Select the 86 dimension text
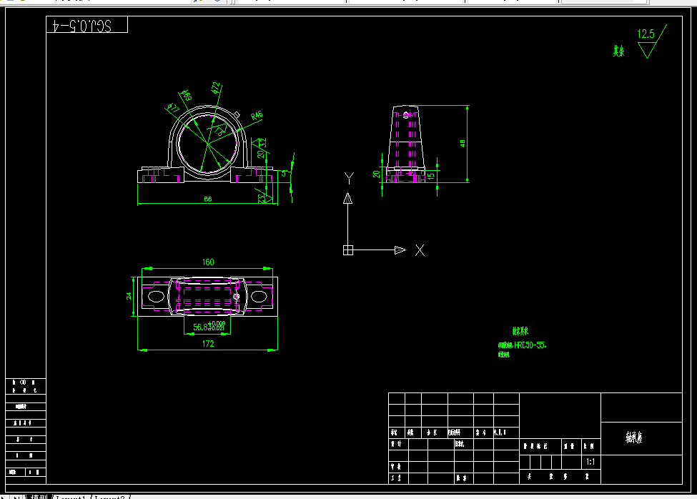Image resolution: width=697 pixels, height=499 pixels. point(207,199)
